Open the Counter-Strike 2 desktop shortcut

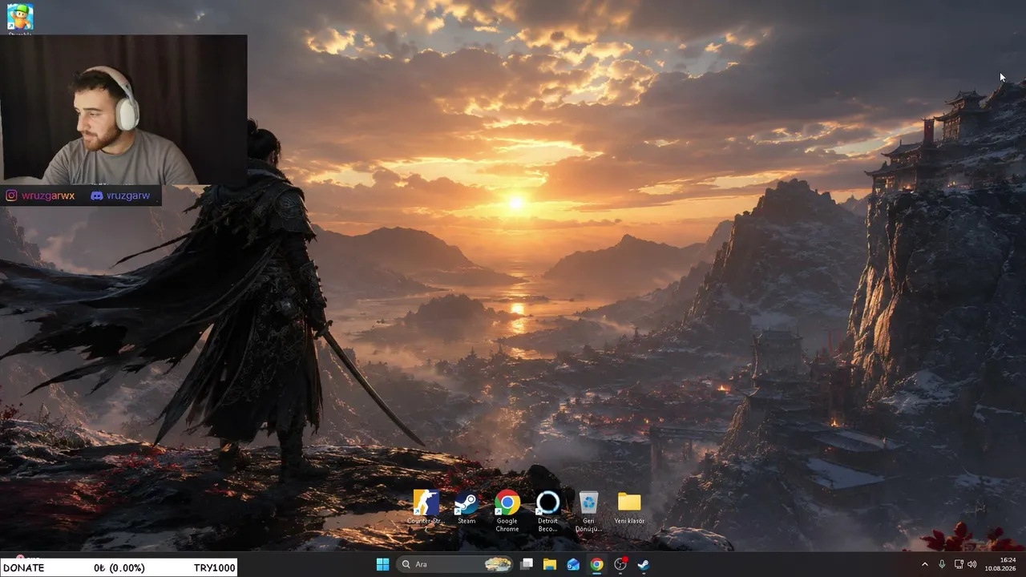point(426,510)
